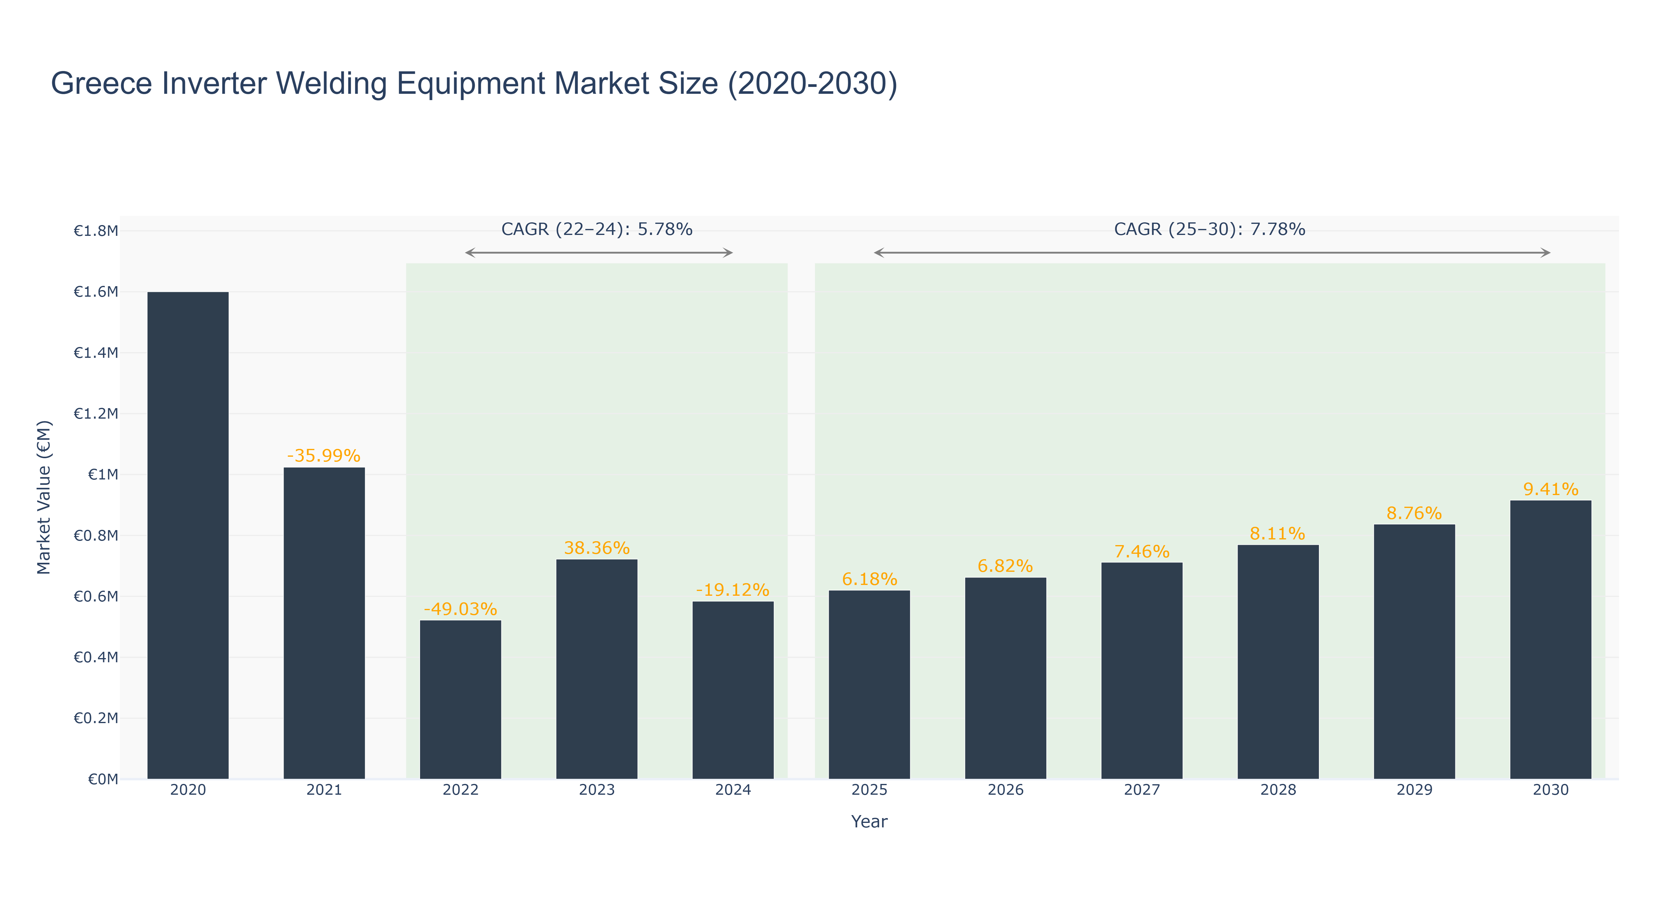This screenshot has width=1679, height=899.
Task: Select the 2029 bar
Action: [1414, 652]
